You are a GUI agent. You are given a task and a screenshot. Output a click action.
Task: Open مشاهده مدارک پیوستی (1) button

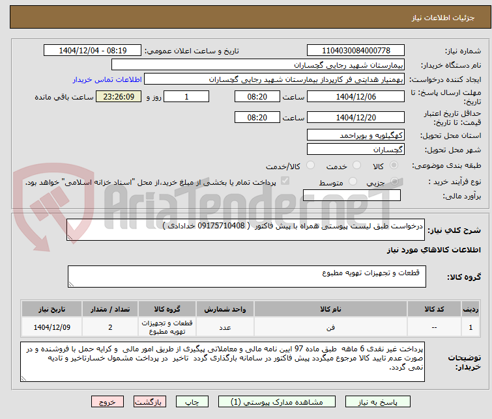point(277,402)
